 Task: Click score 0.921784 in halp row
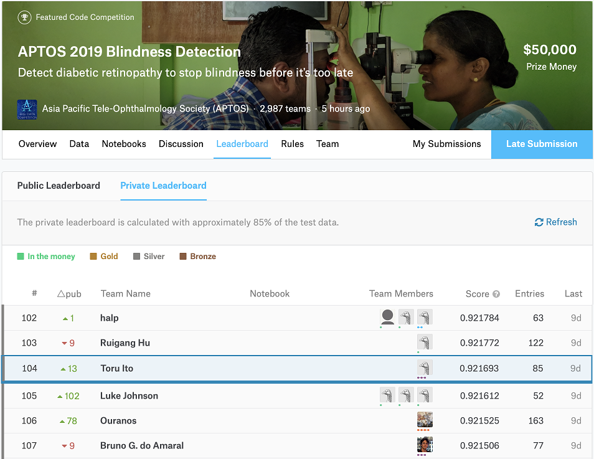[479, 318]
